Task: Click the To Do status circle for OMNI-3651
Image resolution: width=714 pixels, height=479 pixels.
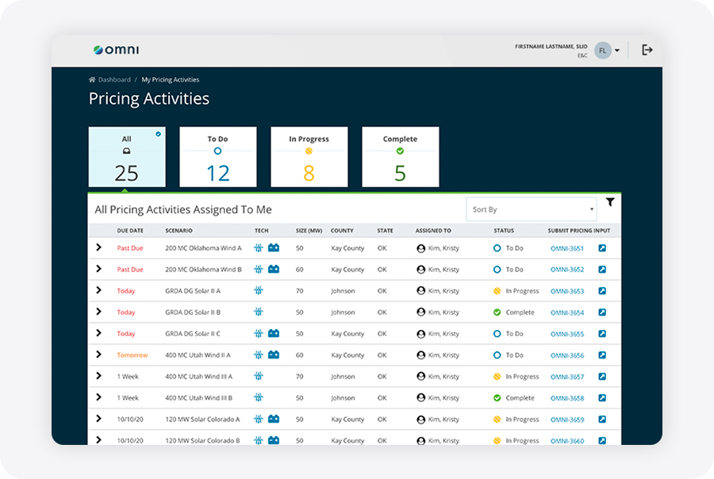Action: [x=497, y=248]
